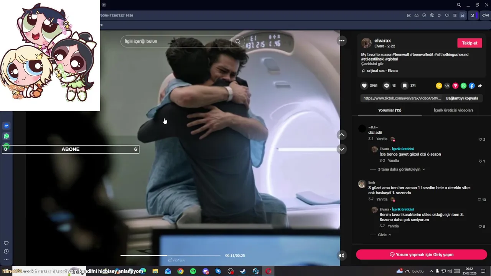Go to next video with down arrow
Image resolution: width=491 pixels, height=276 pixels.
(x=341, y=149)
